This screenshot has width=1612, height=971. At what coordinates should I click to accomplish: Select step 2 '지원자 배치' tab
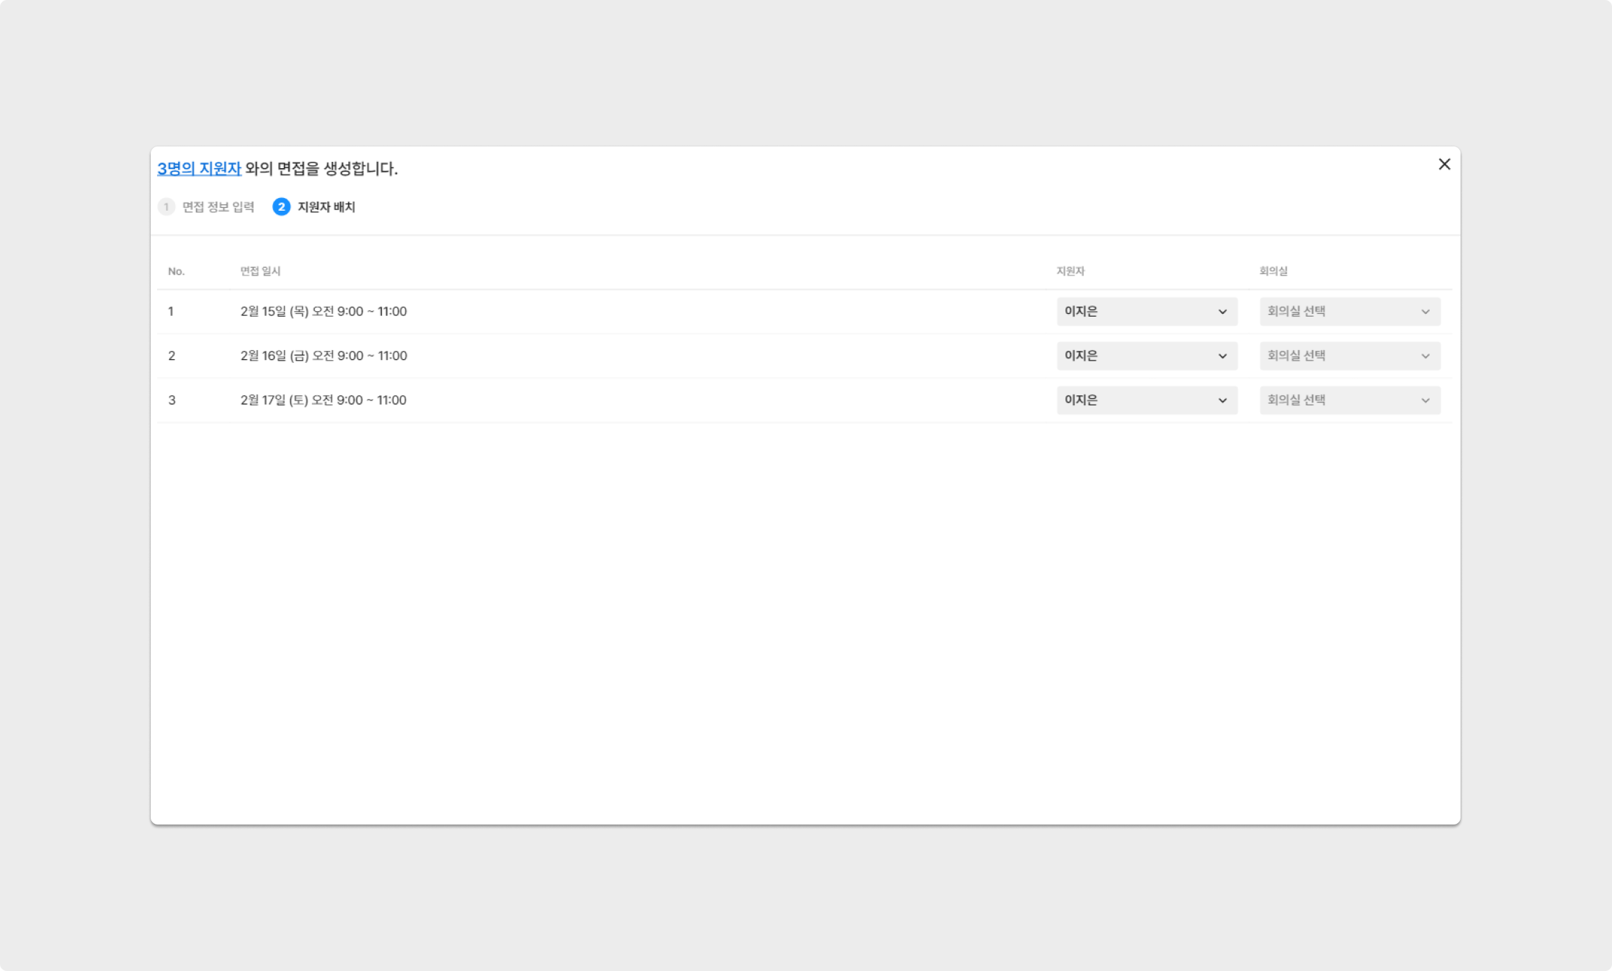pos(326,207)
